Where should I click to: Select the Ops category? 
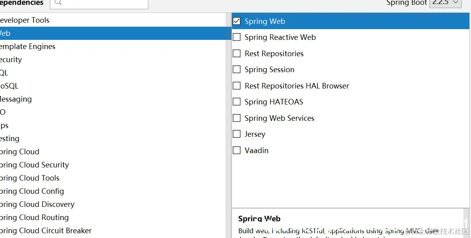tap(114, 125)
